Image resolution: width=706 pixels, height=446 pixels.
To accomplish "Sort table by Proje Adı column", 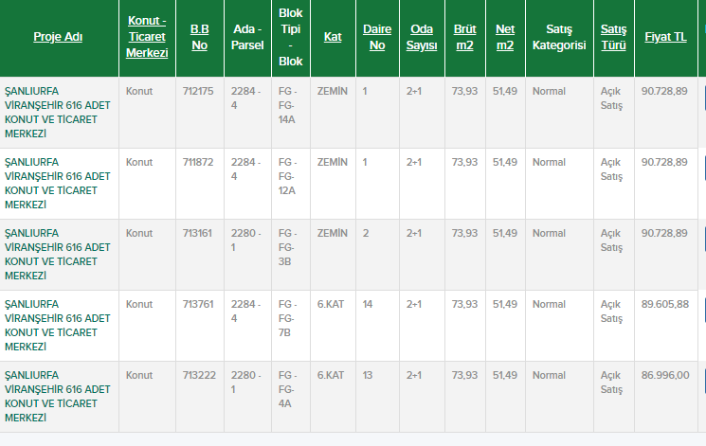I will [59, 37].
